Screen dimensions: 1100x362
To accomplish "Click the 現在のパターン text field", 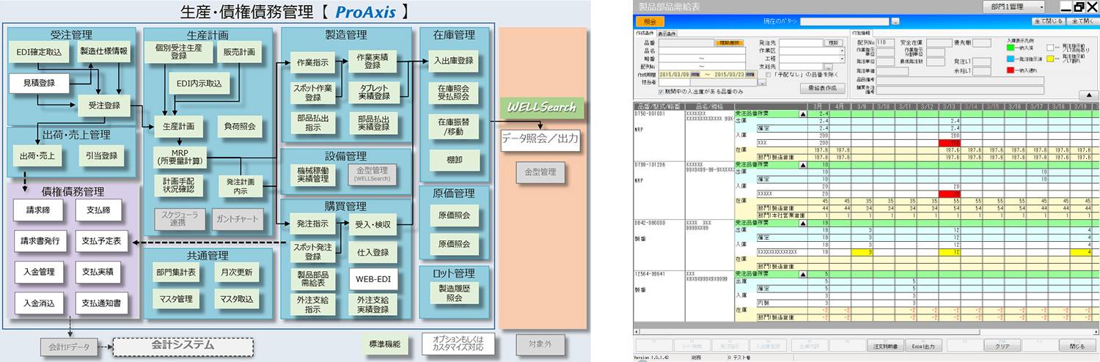I will 844,21.
